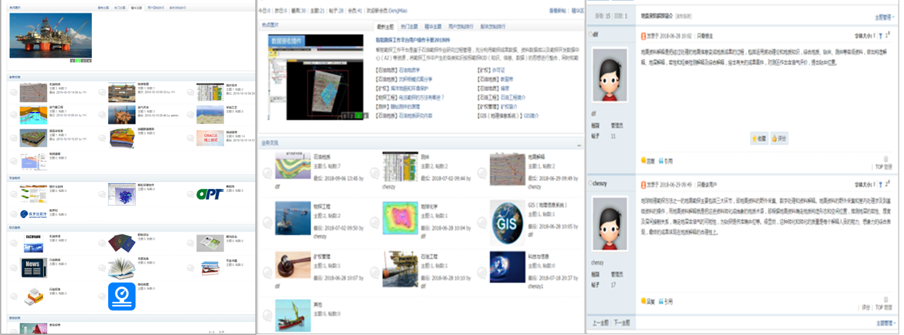Show only the original poster in first post

point(706,35)
